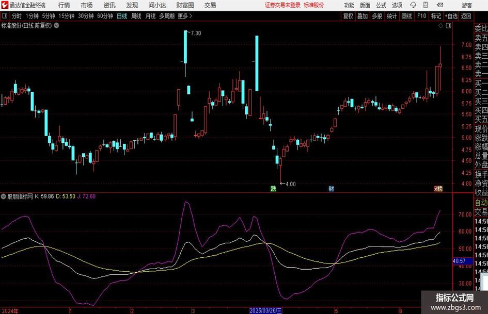The image size is (488, 314).
Task: Open the 多周期 multi-period view
Action: (x=167, y=16)
